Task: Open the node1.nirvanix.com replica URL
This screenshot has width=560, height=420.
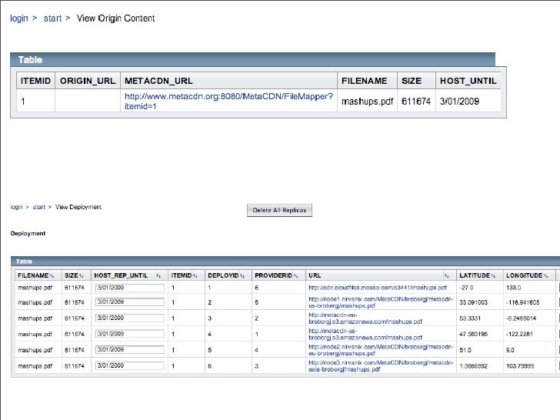Action: click(377, 302)
